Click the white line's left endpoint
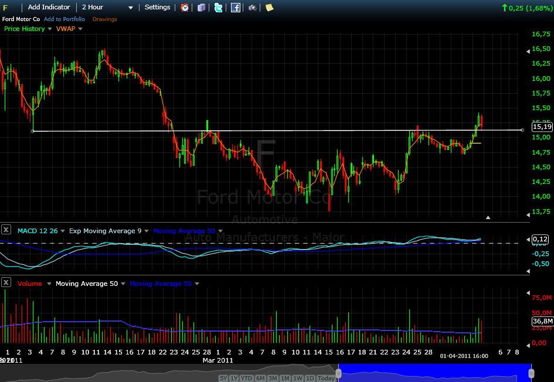 (x=32, y=131)
